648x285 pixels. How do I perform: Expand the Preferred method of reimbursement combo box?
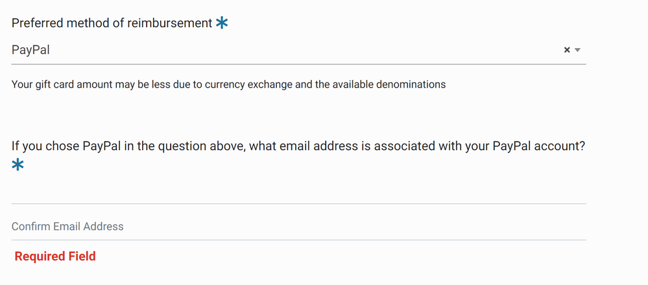click(292, 50)
